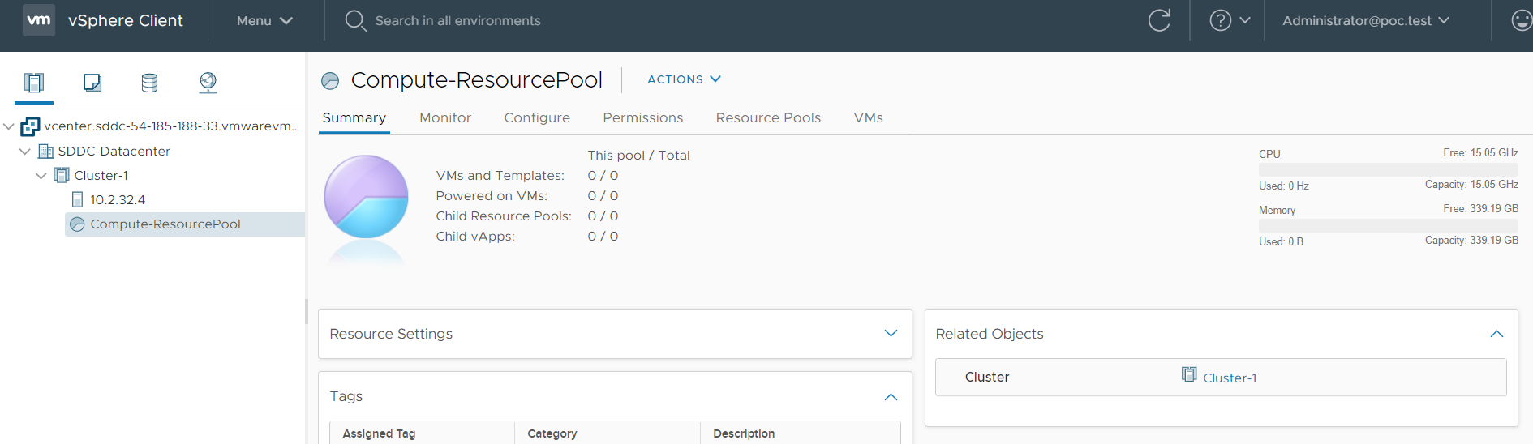1533x444 pixels.
Task: Click resource pool icon in tree row
Action: 77,224
